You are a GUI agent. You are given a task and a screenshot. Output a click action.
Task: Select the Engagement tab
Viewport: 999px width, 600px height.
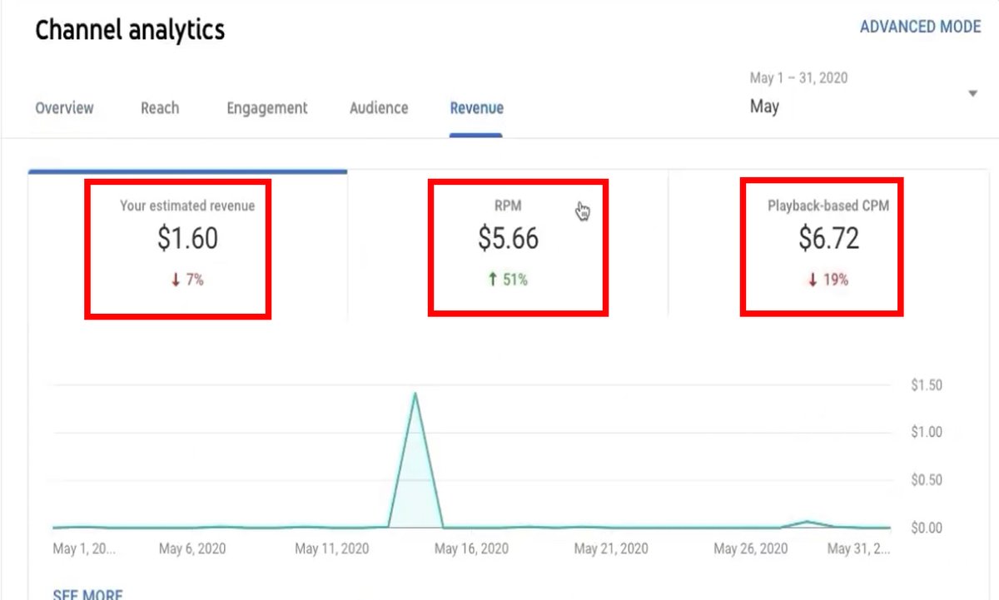point(266,108)
